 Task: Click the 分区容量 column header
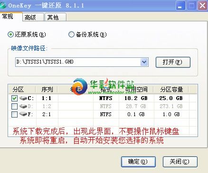click(x=171, y=90)
